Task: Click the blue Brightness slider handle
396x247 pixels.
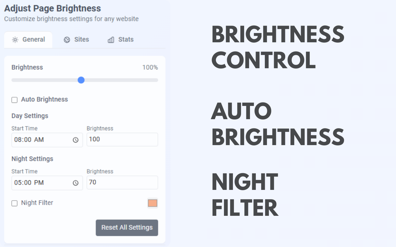Action: (81, 80)
